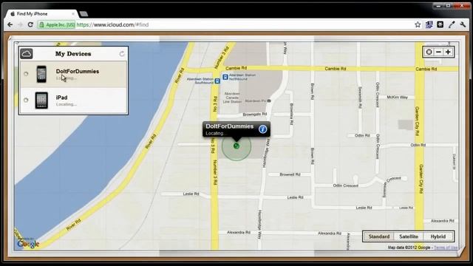Click the green device location dot
The image size is (473, 266).
pyautogui.click(x=236, y=146)
